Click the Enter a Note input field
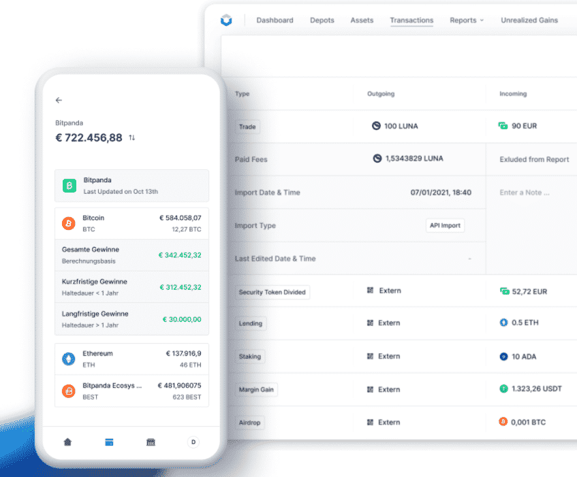The image size is (577, 477). pos(525,193)
